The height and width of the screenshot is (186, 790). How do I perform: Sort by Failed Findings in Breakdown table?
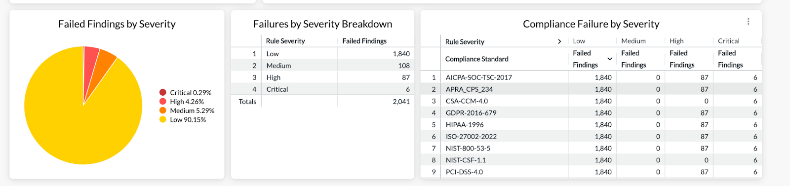364,41
